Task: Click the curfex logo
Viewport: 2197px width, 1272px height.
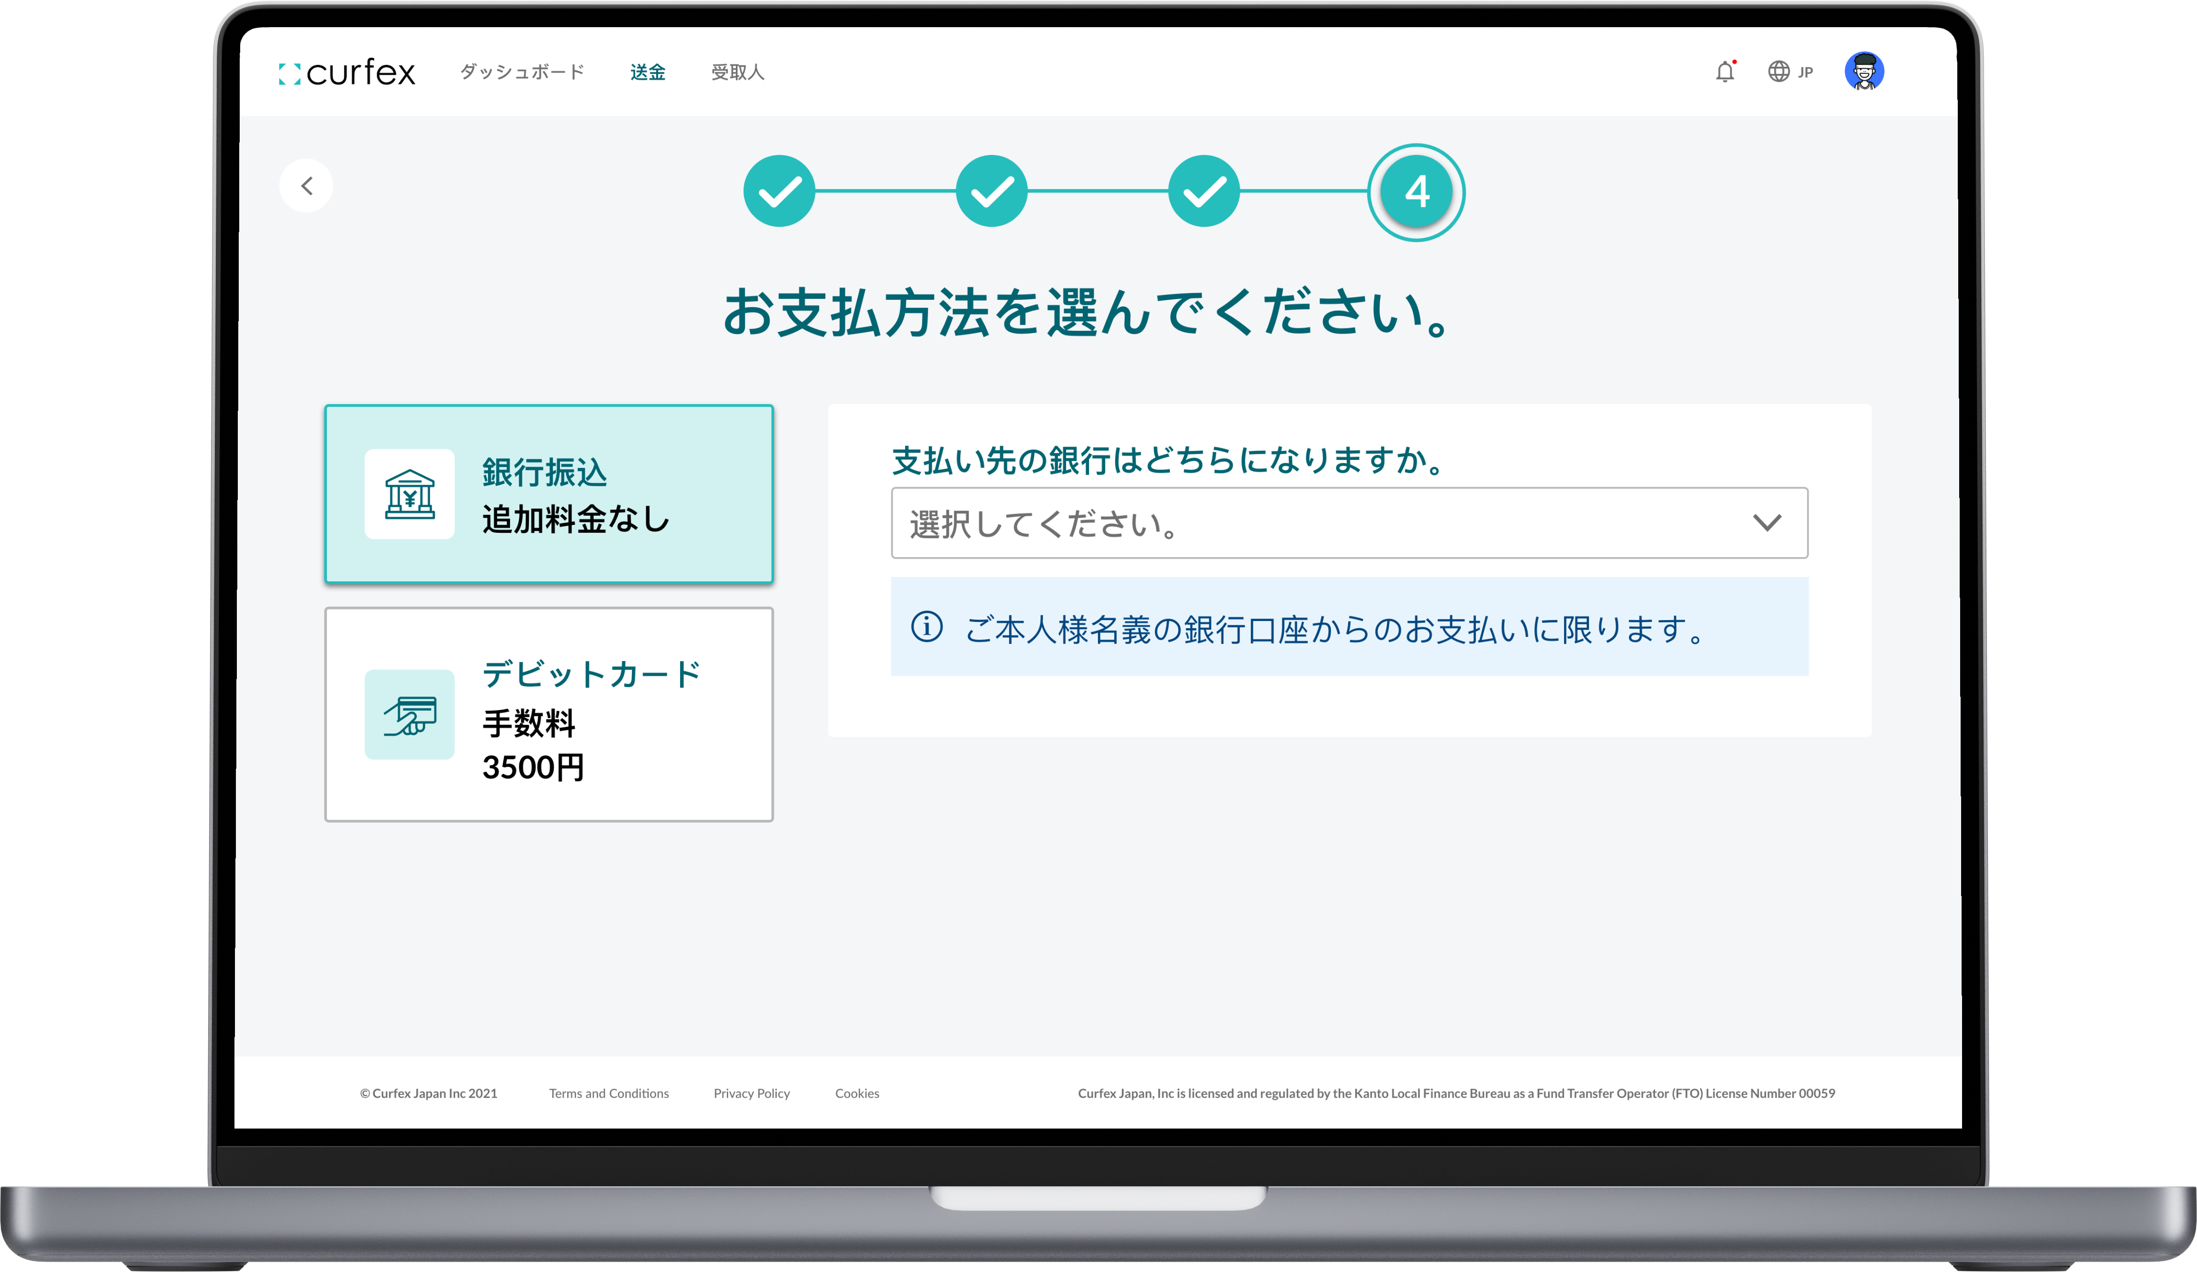Action: [x=347, y=72]
